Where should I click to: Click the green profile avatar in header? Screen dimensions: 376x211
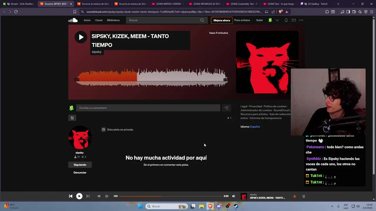270,20
